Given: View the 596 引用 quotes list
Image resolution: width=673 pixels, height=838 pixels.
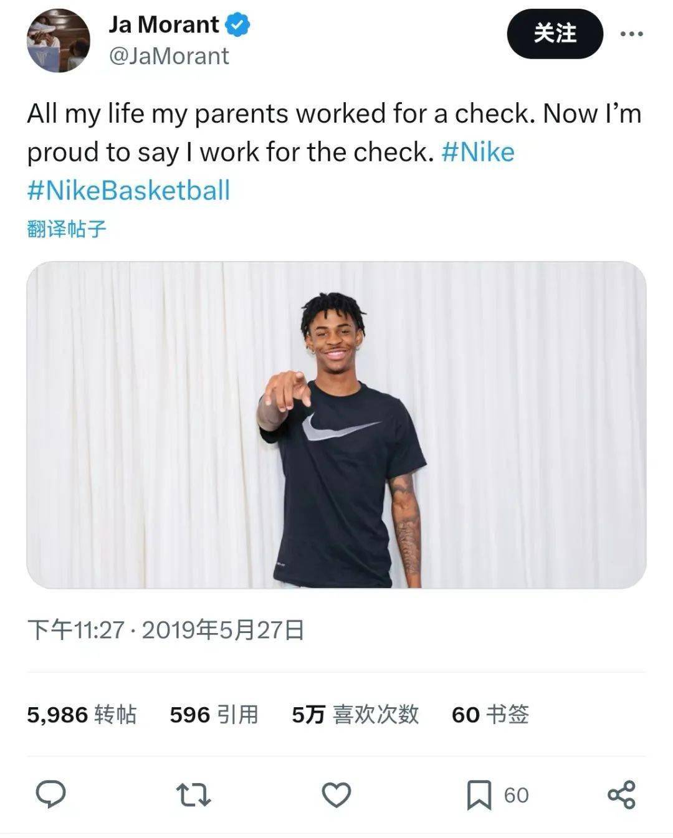Looking at the screenshot, I should click(214, 714).
